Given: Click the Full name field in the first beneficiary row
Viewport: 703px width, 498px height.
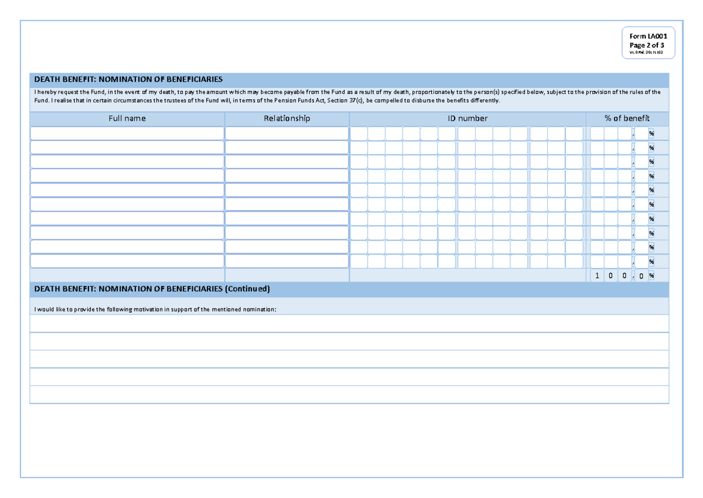Looking at the screenshot, I should tap(127, 134).
